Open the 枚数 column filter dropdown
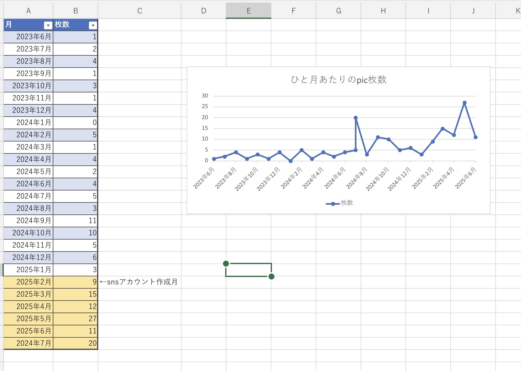This screenshot has width=521, height=371. (93, 25)
